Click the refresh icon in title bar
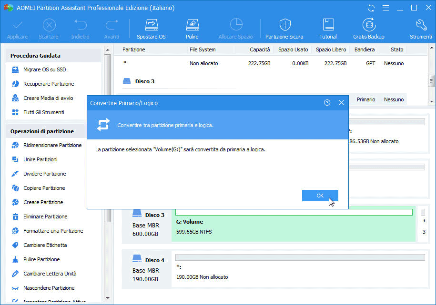 pos(371,8)
